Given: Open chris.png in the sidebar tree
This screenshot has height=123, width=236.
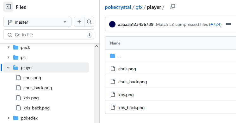Looking at the screenshot, I should [x=32, y=78].
